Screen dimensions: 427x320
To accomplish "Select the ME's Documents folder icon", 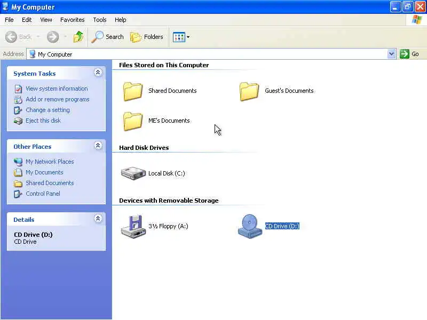I will tap(132, 121).
